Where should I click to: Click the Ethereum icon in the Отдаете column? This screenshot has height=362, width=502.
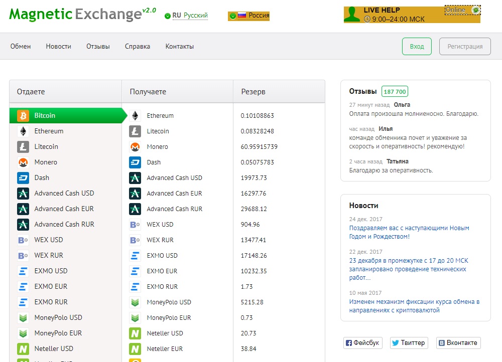coord(23,131)
